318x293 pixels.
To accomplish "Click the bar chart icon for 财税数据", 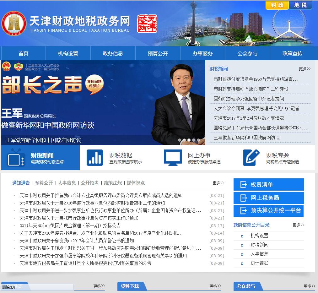I will point(95,158).
